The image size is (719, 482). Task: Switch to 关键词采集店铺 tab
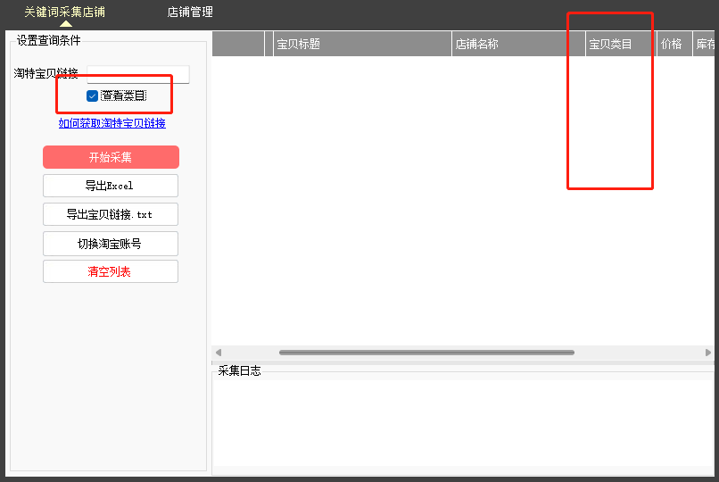(64, 12)
